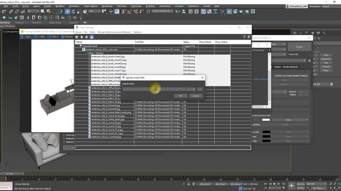The image size is (341, 191).
Task: Toggle the selection lock in status bar
Action: coord(189,184)
